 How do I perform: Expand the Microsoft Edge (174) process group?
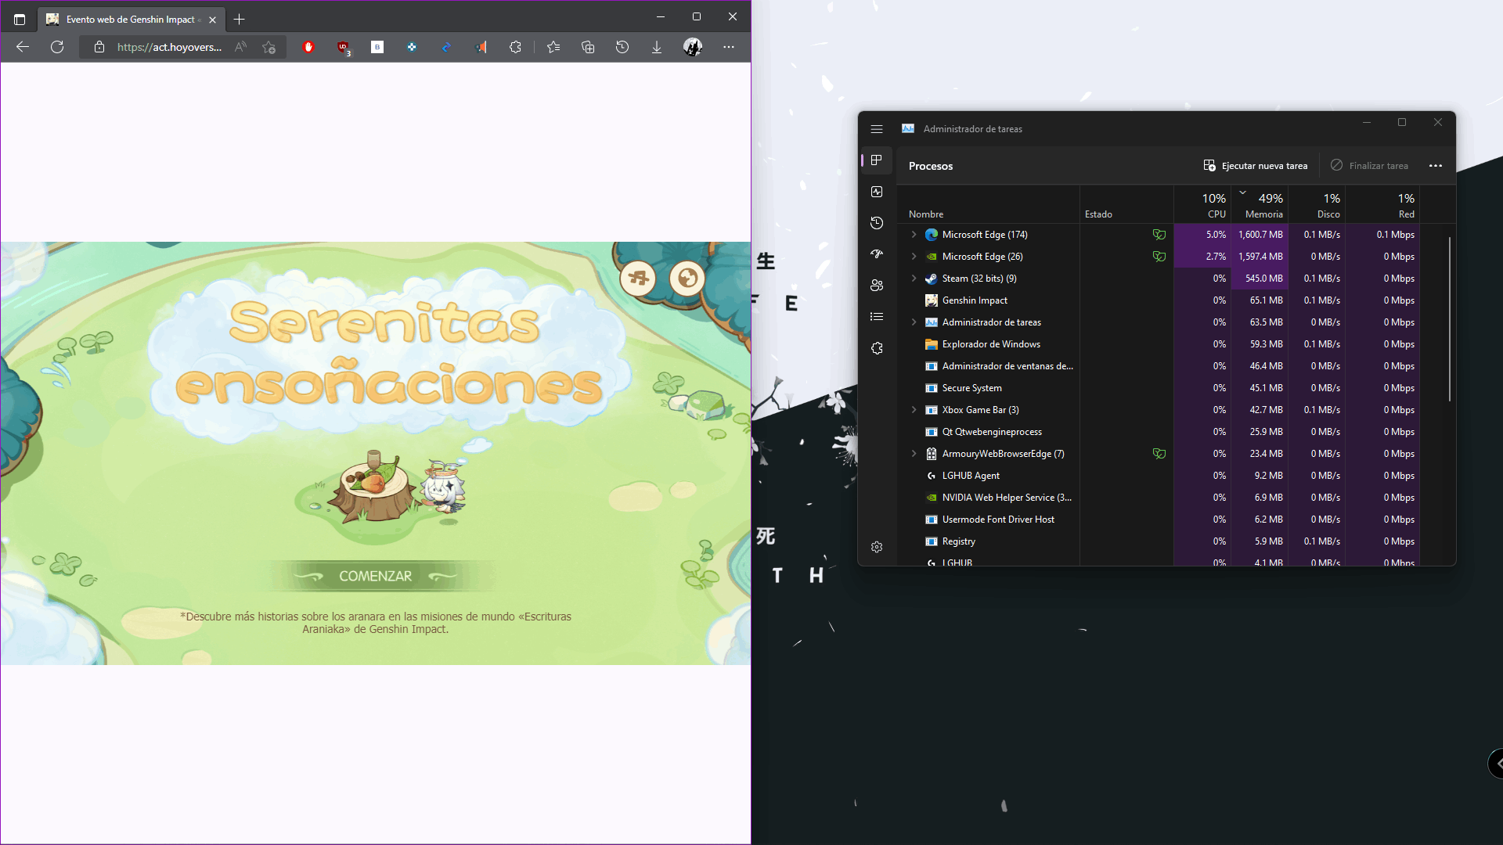click(x=914, y=235)
